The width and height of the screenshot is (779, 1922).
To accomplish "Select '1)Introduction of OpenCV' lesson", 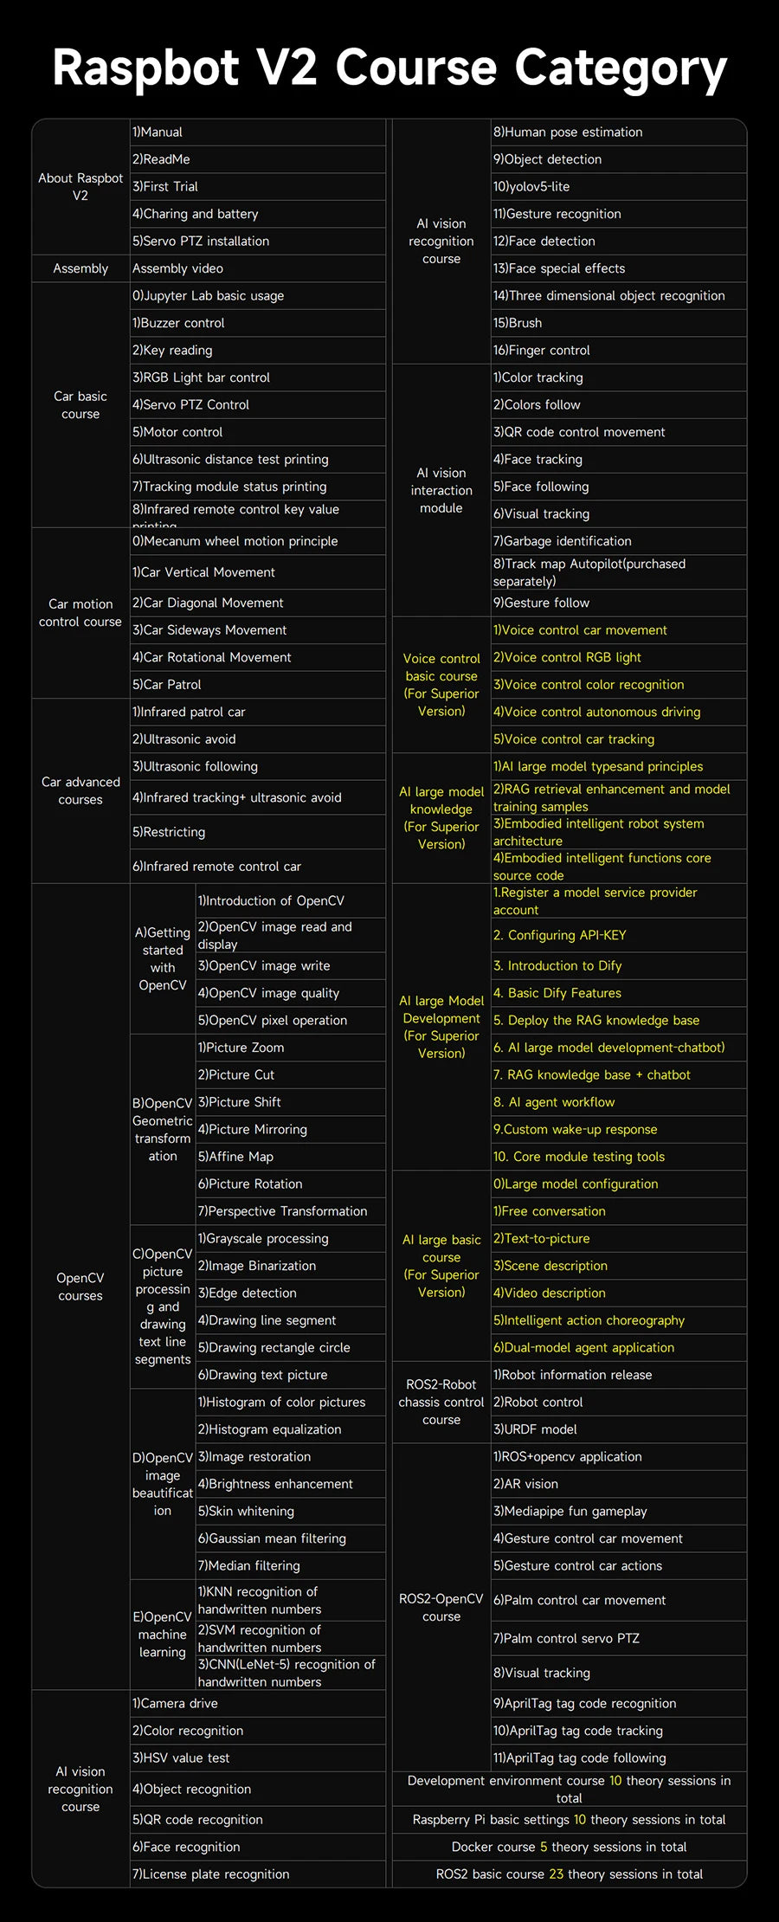I will point(271,900).
